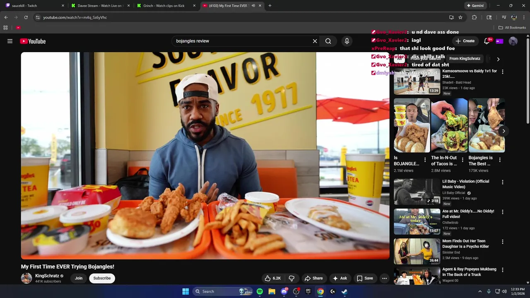Viewport: 530px width, 298px height.
Task: Open Windows Start menu
Action: coord(185,291)
